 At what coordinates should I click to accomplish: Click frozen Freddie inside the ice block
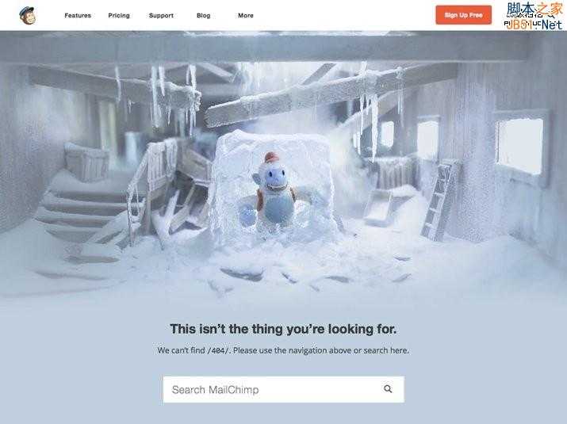click(x=274, y=193)
